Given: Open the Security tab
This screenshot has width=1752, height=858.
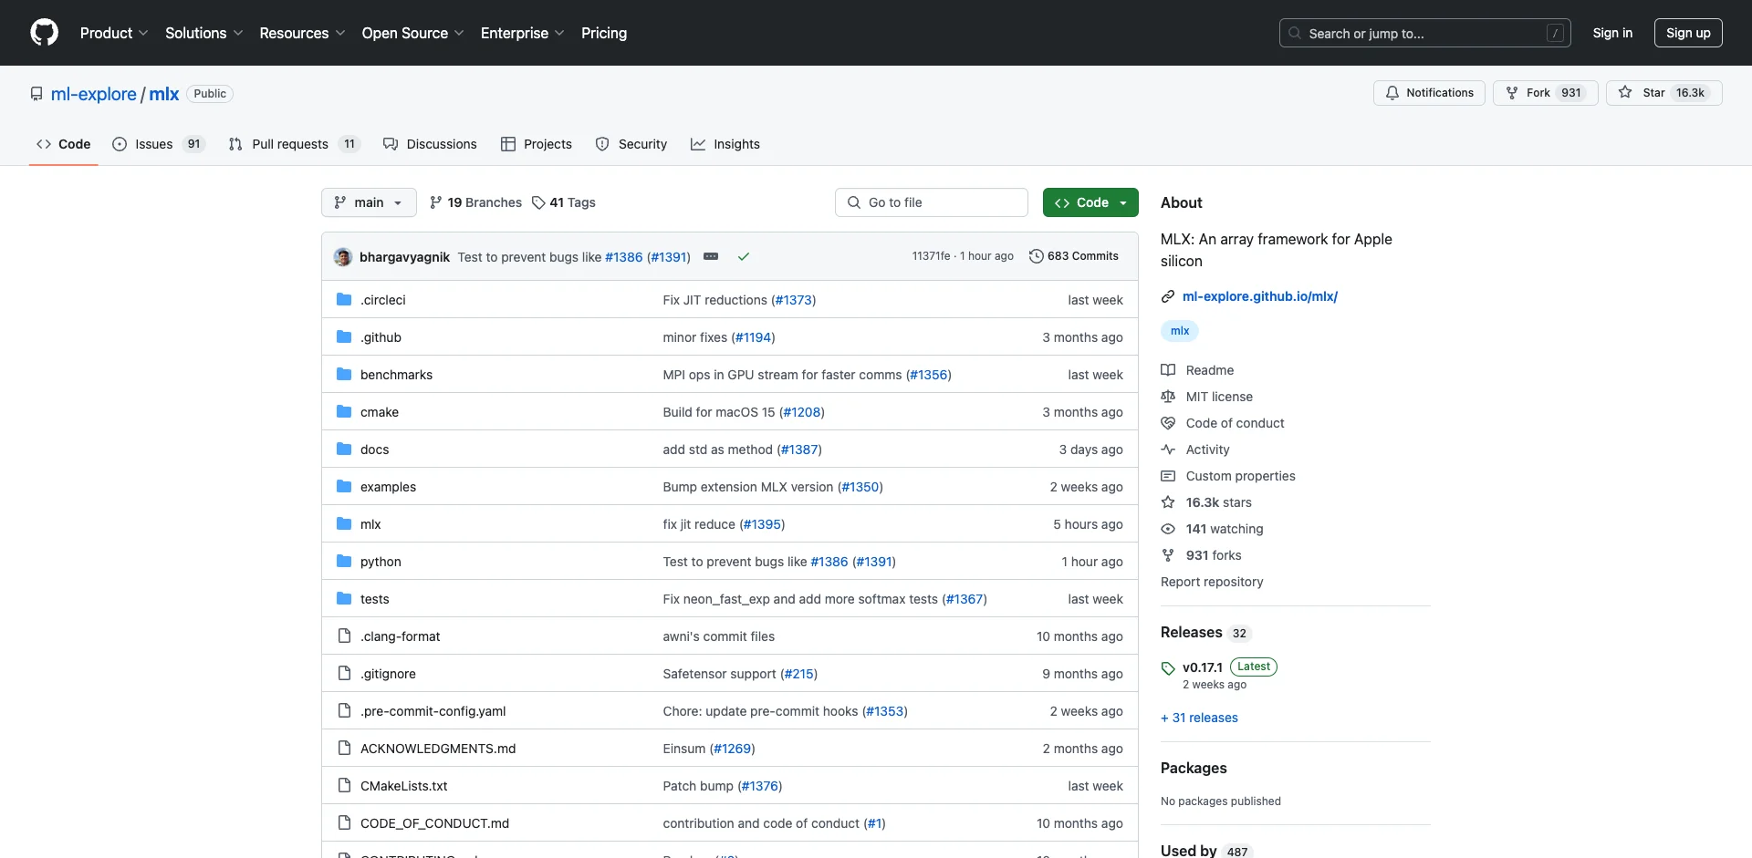Looking at the screenshot, I should click(631, 144).
